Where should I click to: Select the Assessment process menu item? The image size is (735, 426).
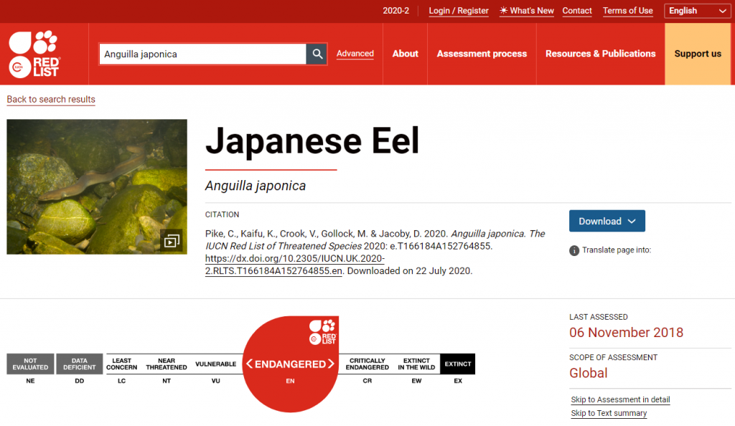pos(482,54)
